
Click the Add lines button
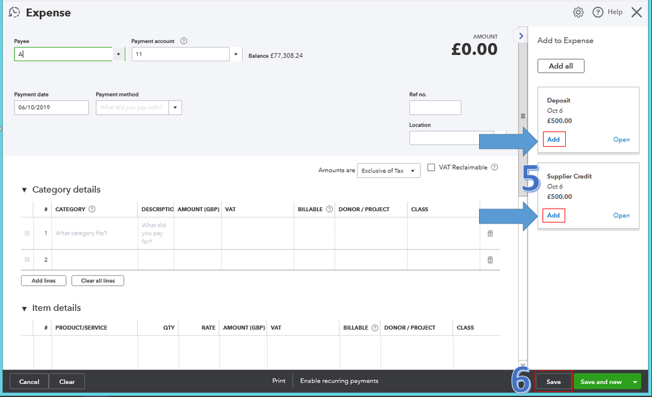[44, 281]
